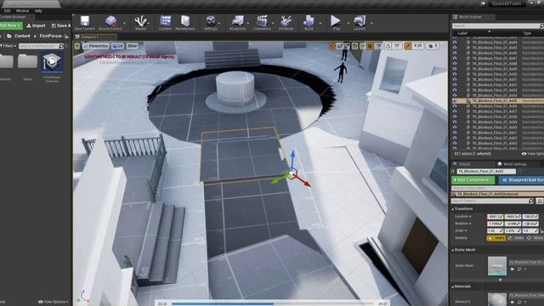Open View Options in Content Browser
Screen dimensions: 544x306
[54, 302]
